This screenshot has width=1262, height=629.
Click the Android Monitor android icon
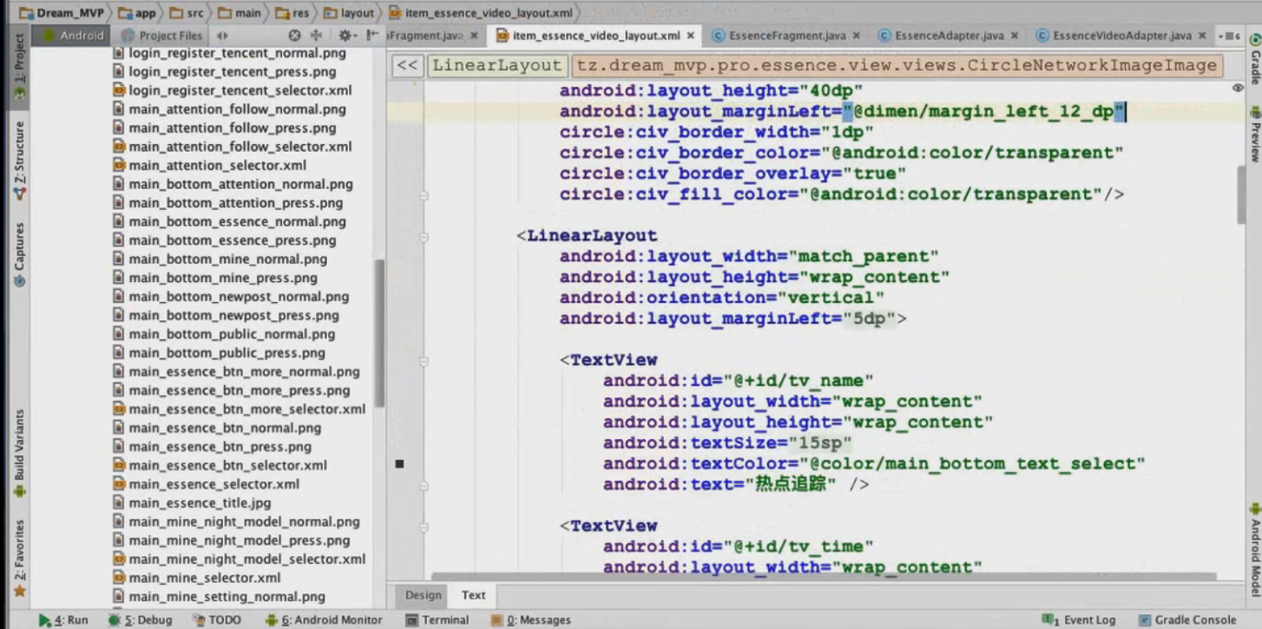[272, 620]
